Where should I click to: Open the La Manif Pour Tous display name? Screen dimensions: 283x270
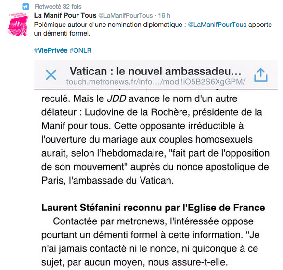pyautogui.click(x=65, y=16)
